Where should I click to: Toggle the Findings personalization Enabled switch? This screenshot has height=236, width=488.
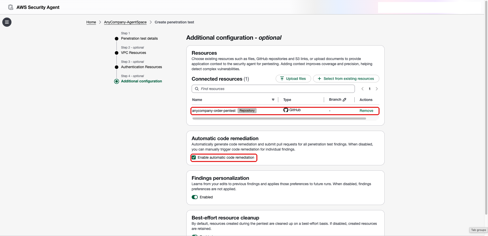pyautogui.click(x=195, y=197)
